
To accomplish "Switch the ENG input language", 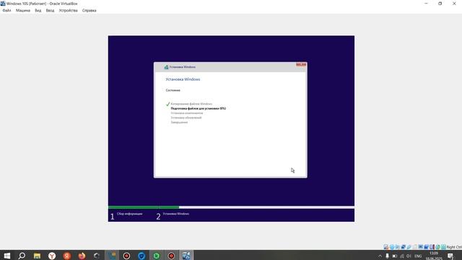I will tap(418, 256).
